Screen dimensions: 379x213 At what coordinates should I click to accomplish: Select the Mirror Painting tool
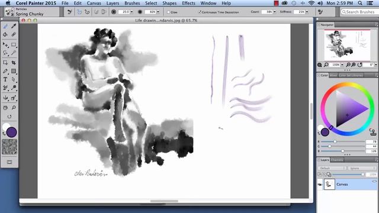click(5, 98)
